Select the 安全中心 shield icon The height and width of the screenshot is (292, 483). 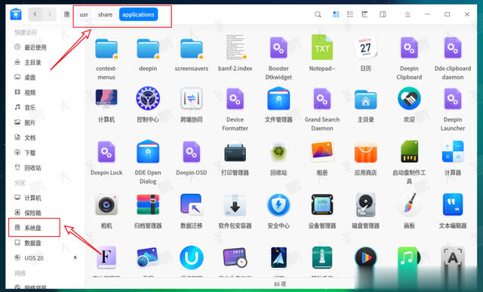(x=278, y=204)
